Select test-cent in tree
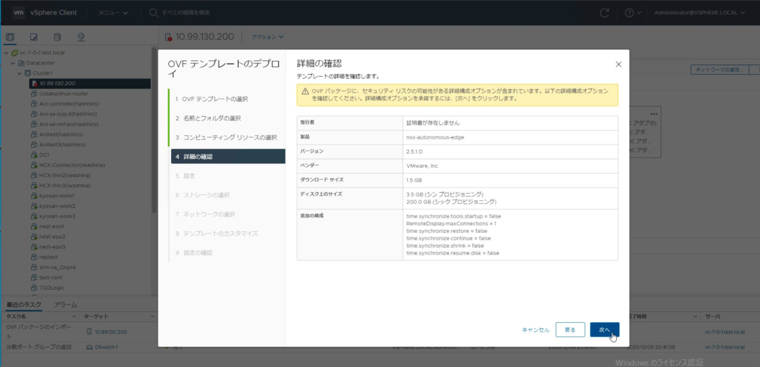 coord(51,277)
